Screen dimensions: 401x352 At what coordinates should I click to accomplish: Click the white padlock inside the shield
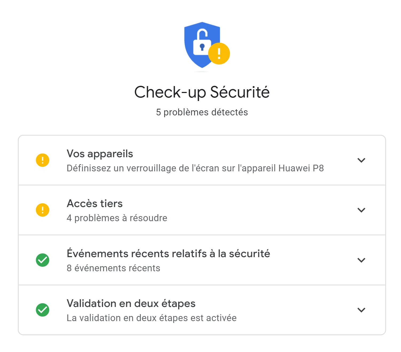click(202, 43)
